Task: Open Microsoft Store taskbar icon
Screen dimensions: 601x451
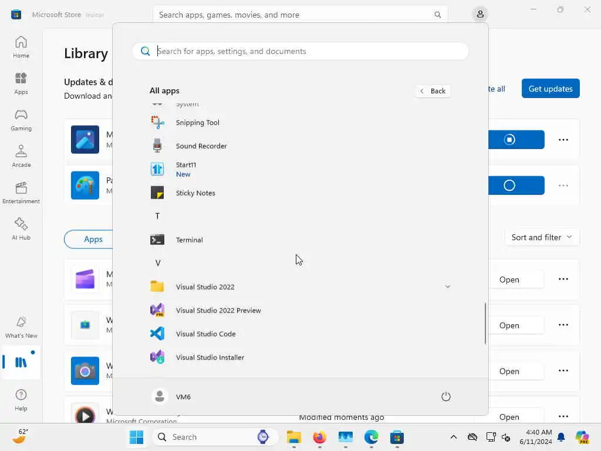Action: click(x=397, y=437)
